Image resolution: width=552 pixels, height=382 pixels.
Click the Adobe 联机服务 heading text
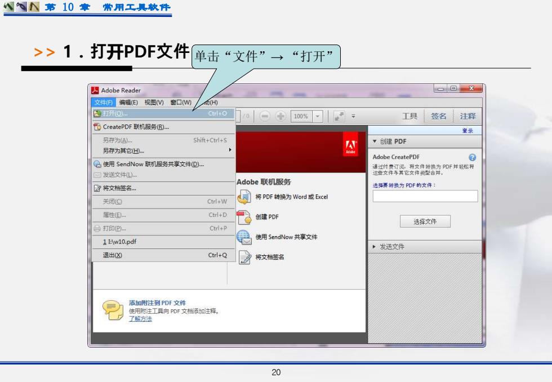pyautogui.click(x=264, y=182)
